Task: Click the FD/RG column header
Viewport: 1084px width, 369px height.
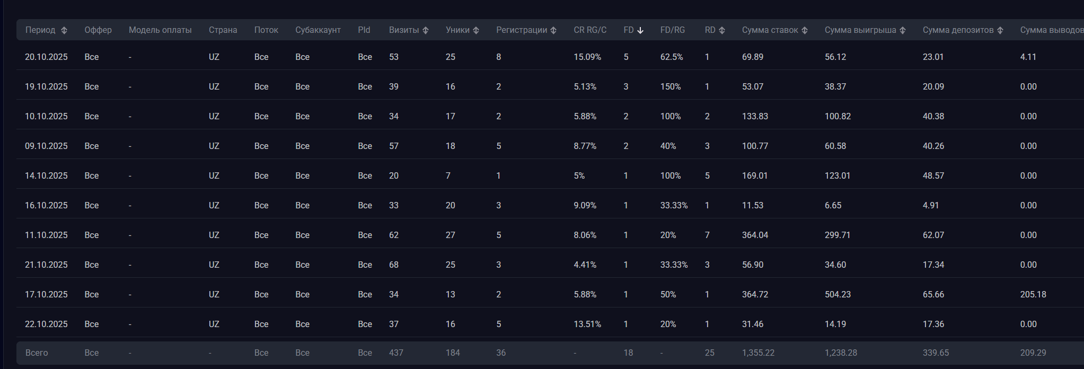Action: [x=673, y=30]
